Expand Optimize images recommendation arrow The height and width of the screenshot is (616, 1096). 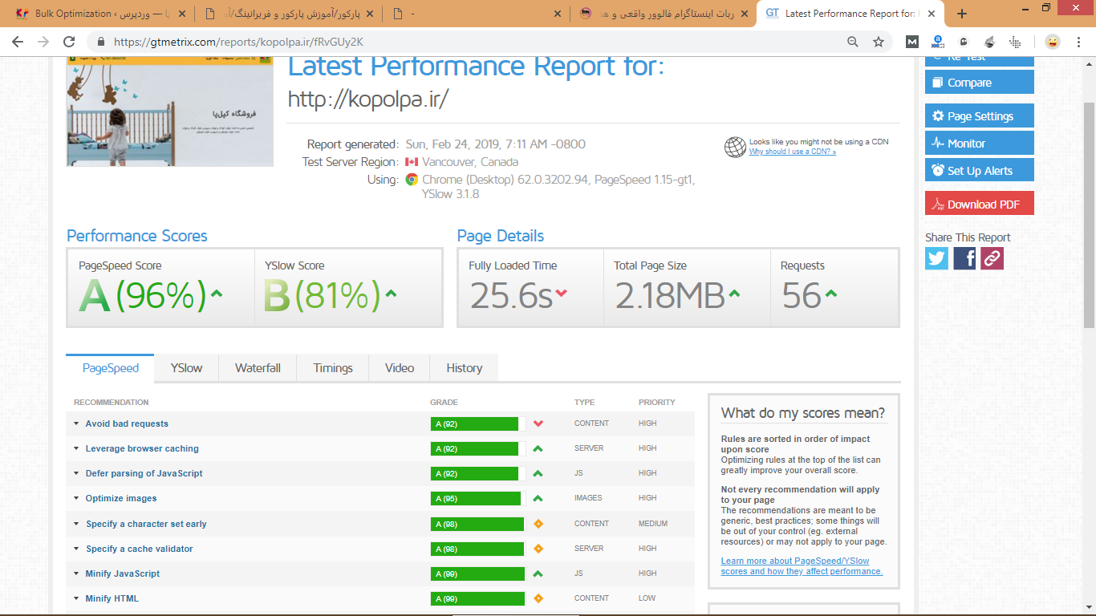(76, 498)
